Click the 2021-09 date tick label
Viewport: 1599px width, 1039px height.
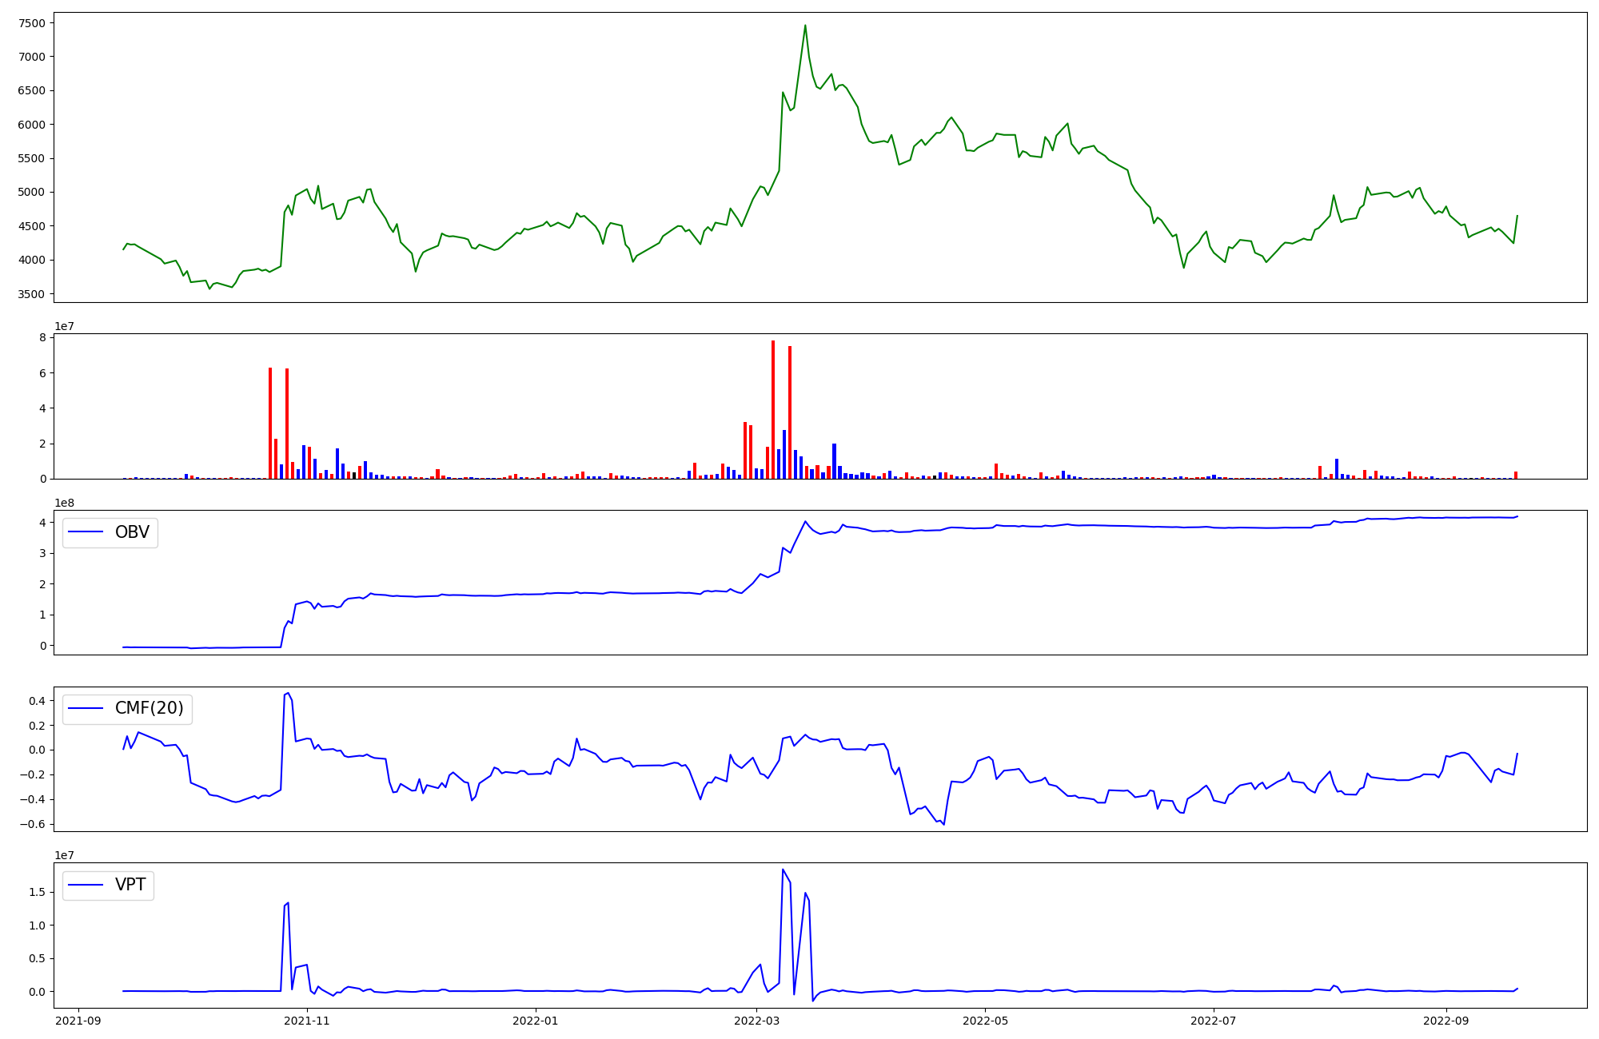(x=78, y=1021)
